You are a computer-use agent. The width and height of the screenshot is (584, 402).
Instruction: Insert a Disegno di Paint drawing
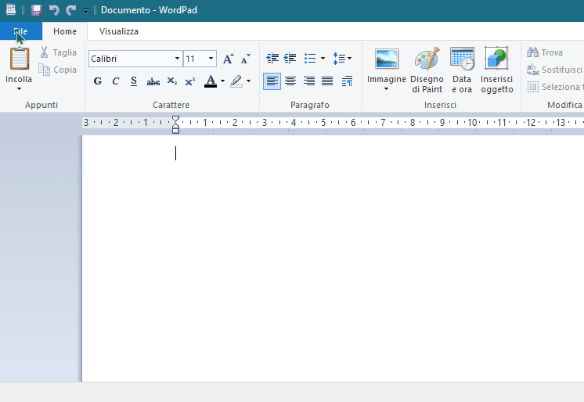point(427,70)
